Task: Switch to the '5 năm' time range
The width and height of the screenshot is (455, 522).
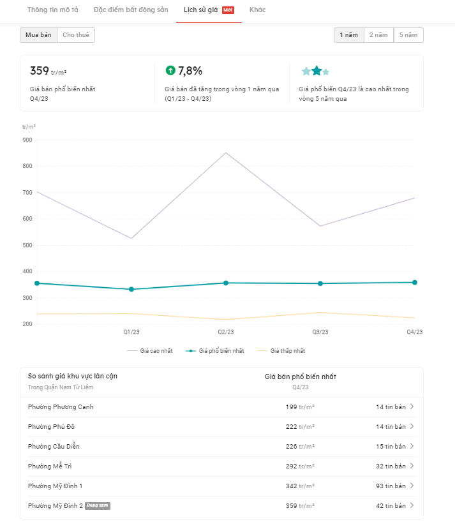Action: [408, 35]
